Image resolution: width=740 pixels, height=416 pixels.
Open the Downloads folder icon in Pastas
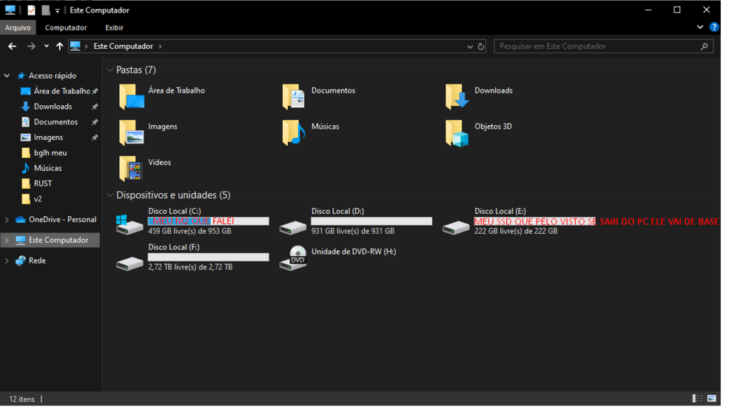[x=457, y=96]
